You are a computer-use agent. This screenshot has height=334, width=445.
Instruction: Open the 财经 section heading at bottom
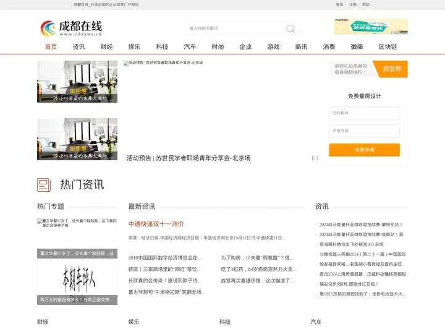43,322
